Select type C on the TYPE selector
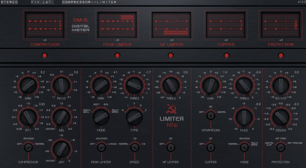306x168 pixels. [146, 110]
